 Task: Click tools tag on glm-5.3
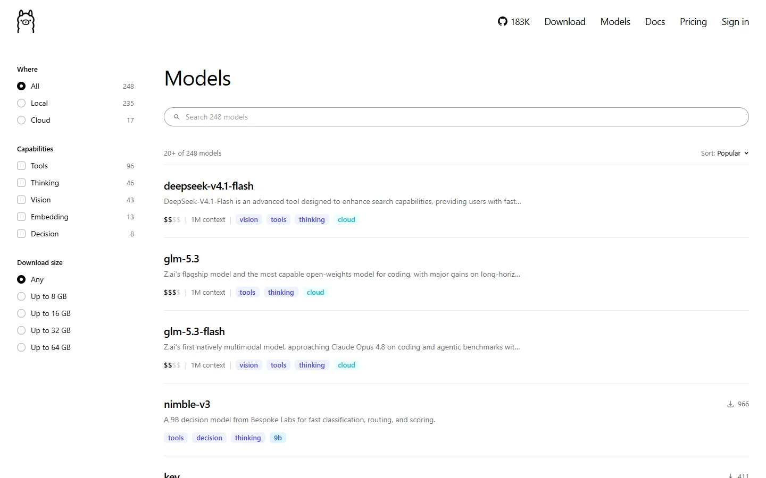[247, 292]
